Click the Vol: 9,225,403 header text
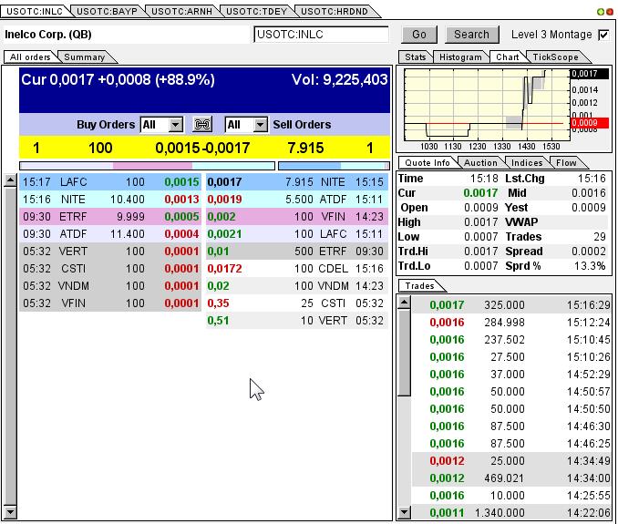Screen dimensions: 618x524 click(339, 79)
